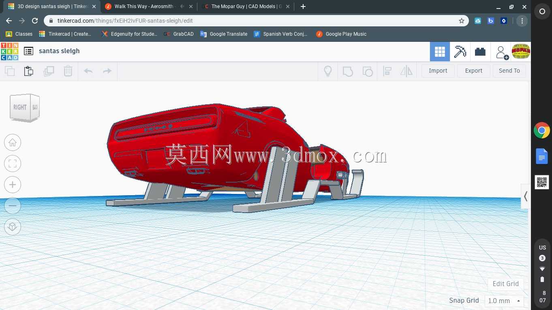Viewport: 552px width, 310px height.
Task: Click the Duplicate and repeat icon
Action: 49,71
